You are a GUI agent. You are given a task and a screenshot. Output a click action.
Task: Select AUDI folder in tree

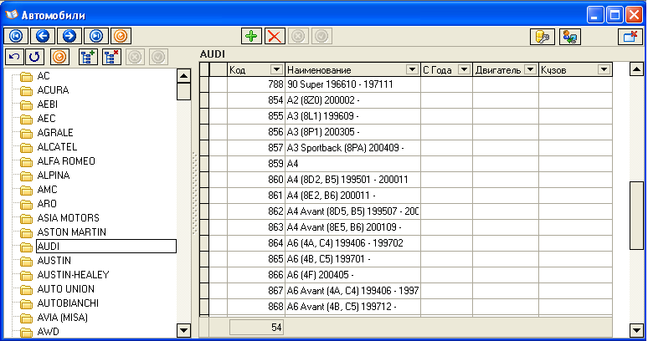pos(106,247)
